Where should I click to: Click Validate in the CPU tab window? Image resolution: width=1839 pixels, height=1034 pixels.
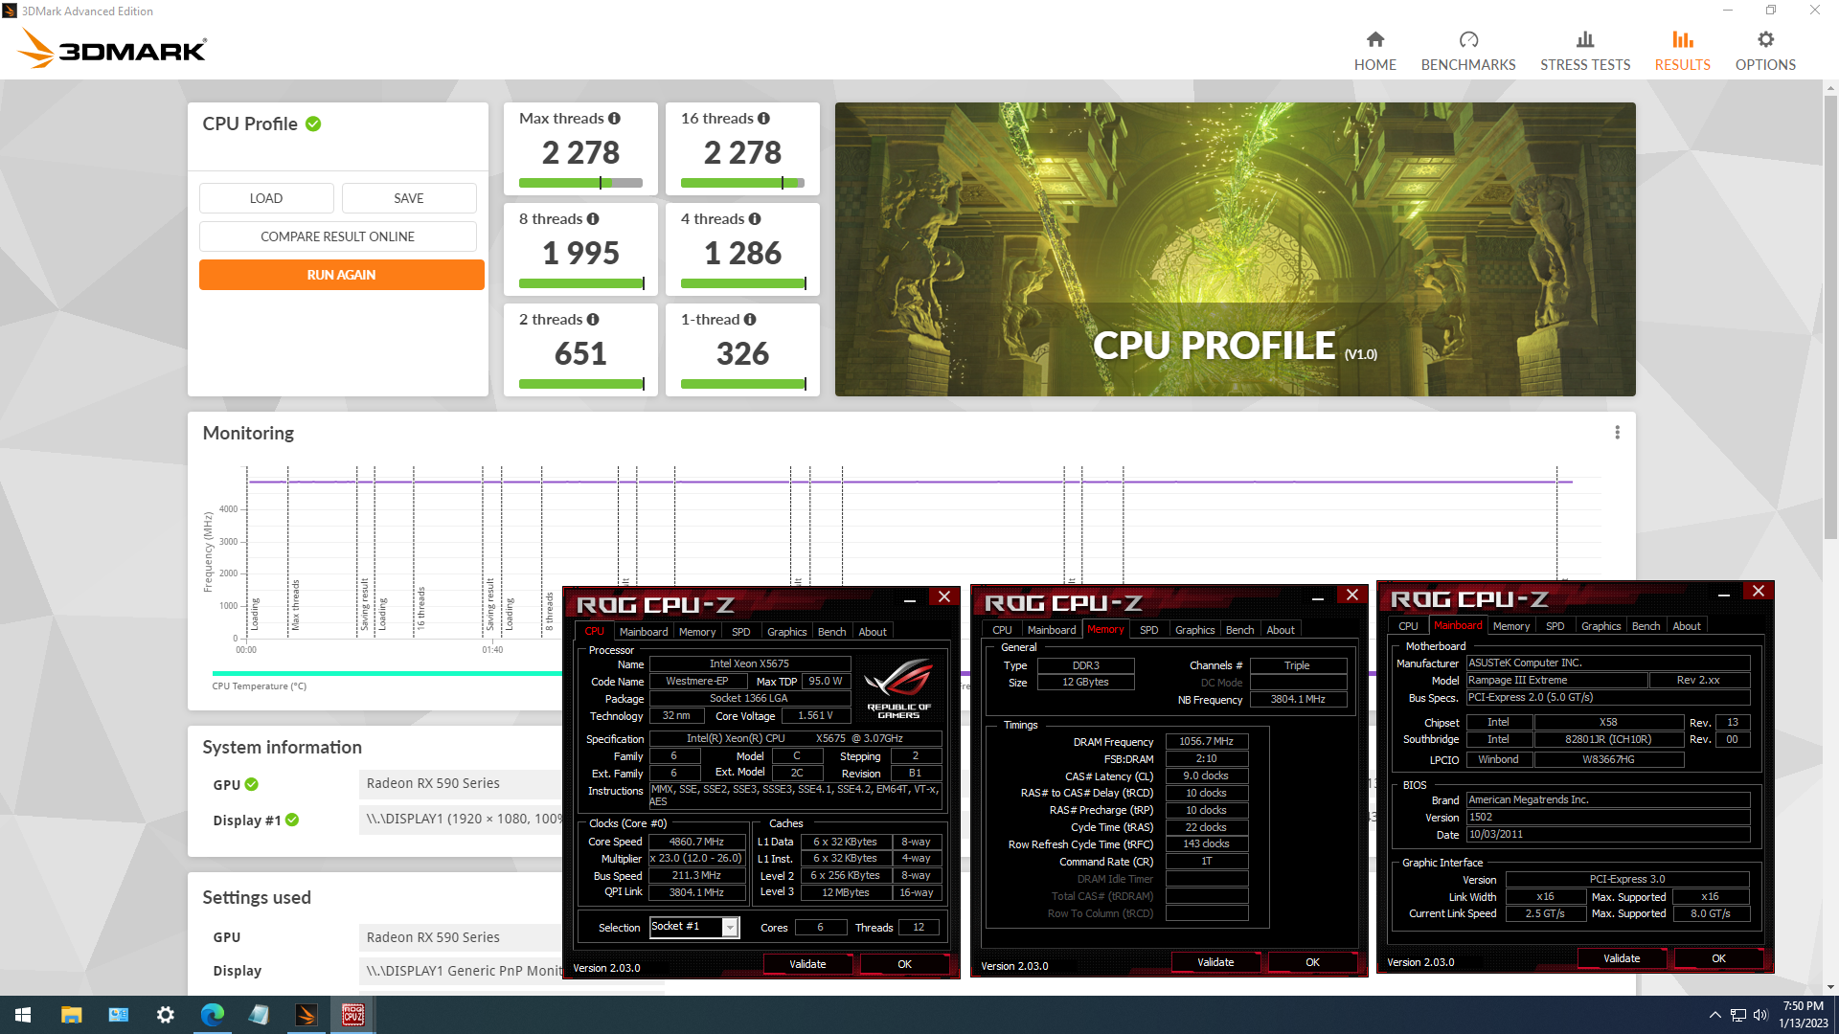[x=806, y=964]
